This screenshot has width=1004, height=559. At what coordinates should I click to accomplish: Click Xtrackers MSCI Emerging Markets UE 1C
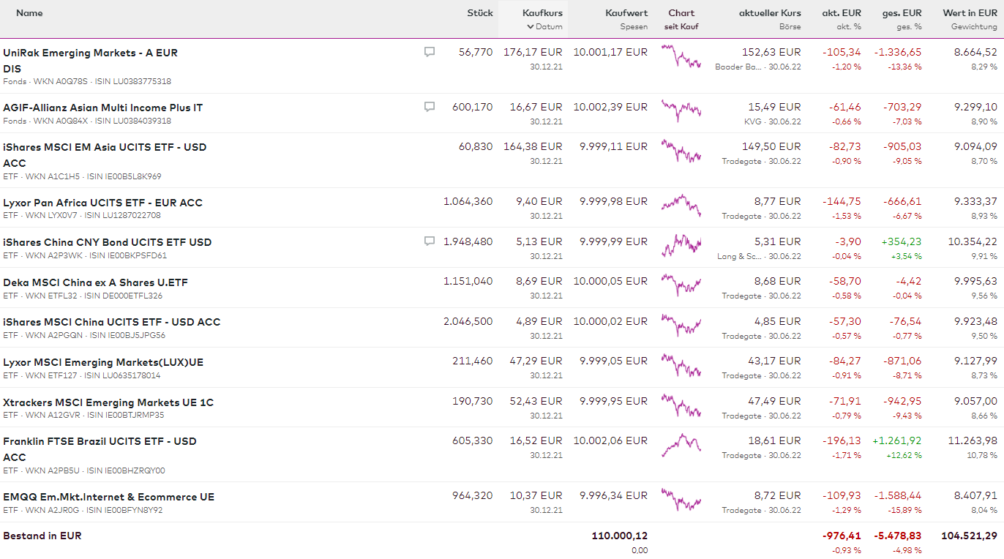pos(108,402)
